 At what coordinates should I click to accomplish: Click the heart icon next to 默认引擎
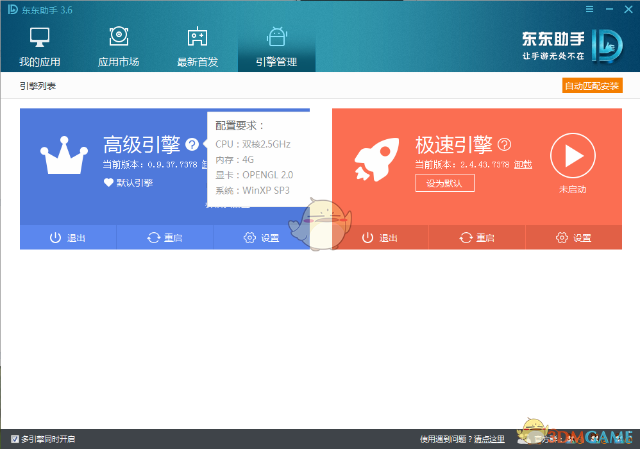tap(108, 182)
